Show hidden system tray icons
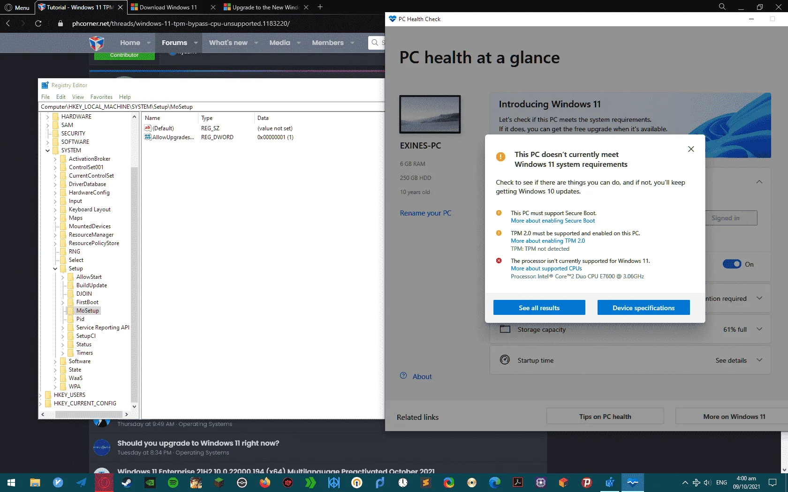Image resolution: width=788 pixels, height=492 pixels. click(685, 483)
